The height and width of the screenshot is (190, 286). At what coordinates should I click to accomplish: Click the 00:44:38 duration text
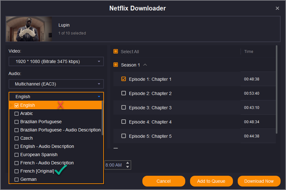pos(252,136)
